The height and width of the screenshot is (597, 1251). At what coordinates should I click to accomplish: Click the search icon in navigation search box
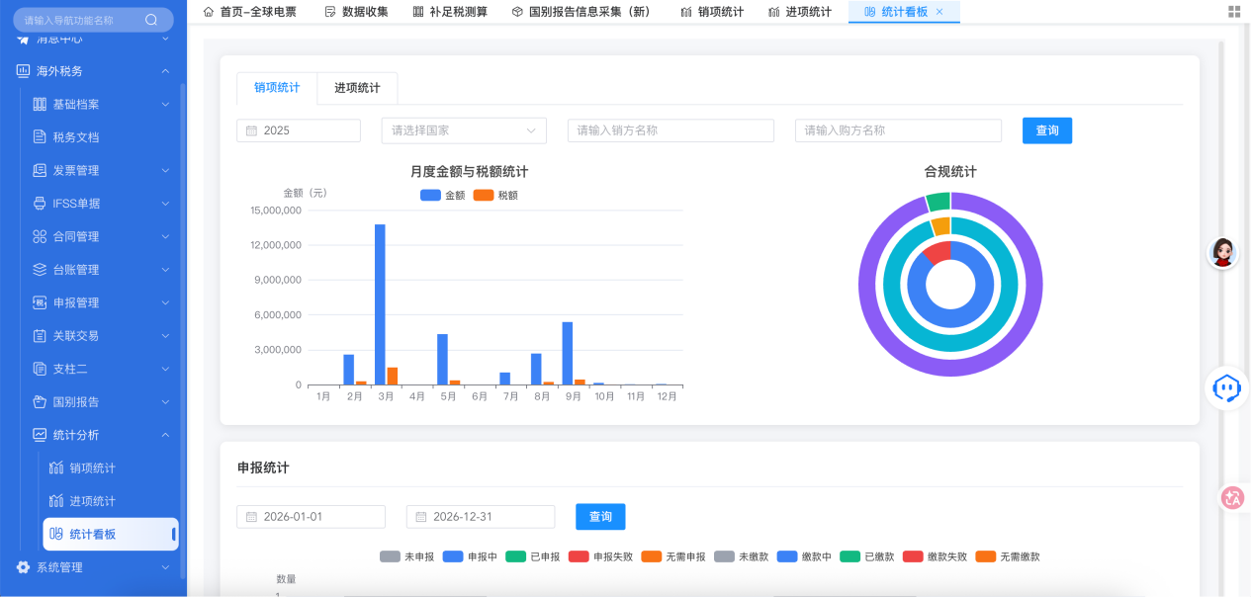pyautogui.click(x=151, y=20)
